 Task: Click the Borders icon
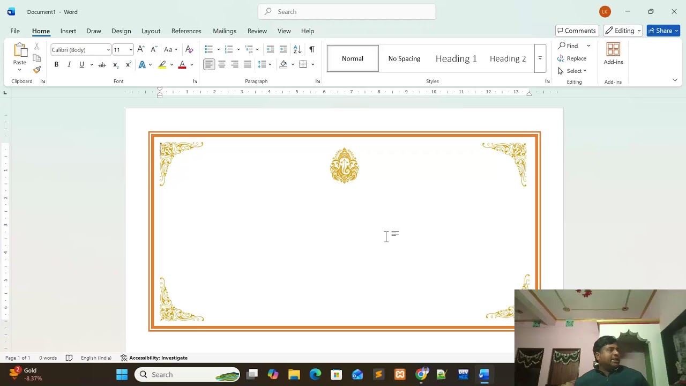[x=303, y=64]
